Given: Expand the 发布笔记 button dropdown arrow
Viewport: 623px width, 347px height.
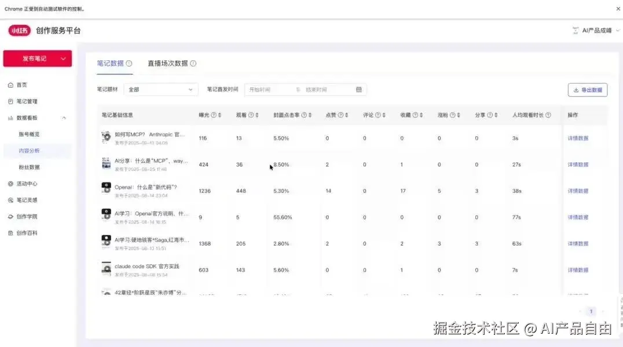Looking at the screenshot, I should [x=63, y=59].
